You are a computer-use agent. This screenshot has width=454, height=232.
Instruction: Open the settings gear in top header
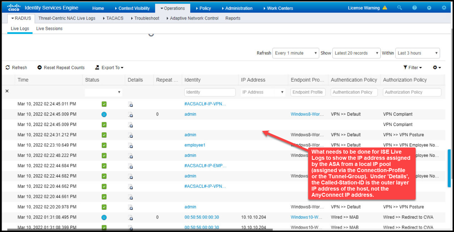[444, 8]
